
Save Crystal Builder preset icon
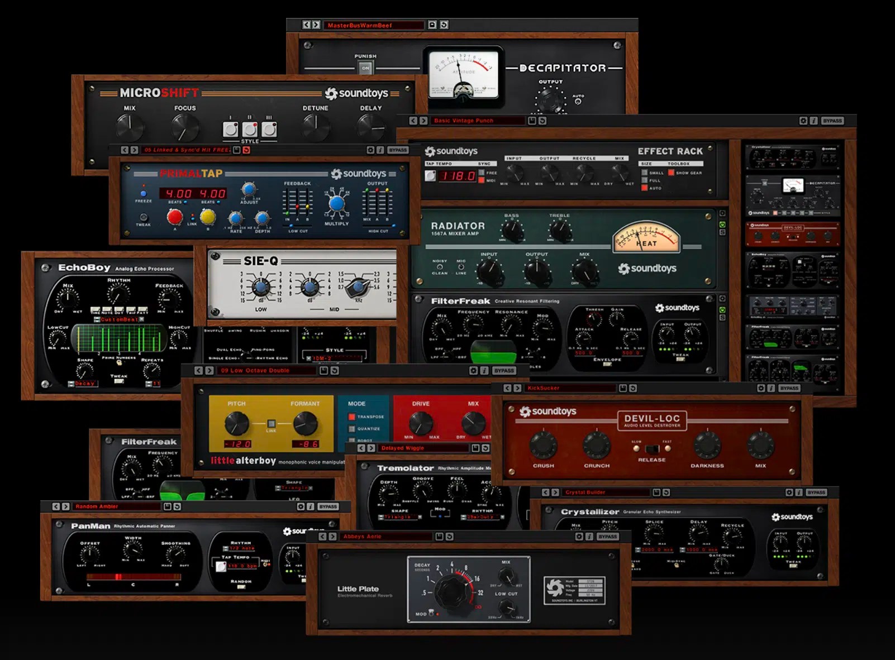656,492
